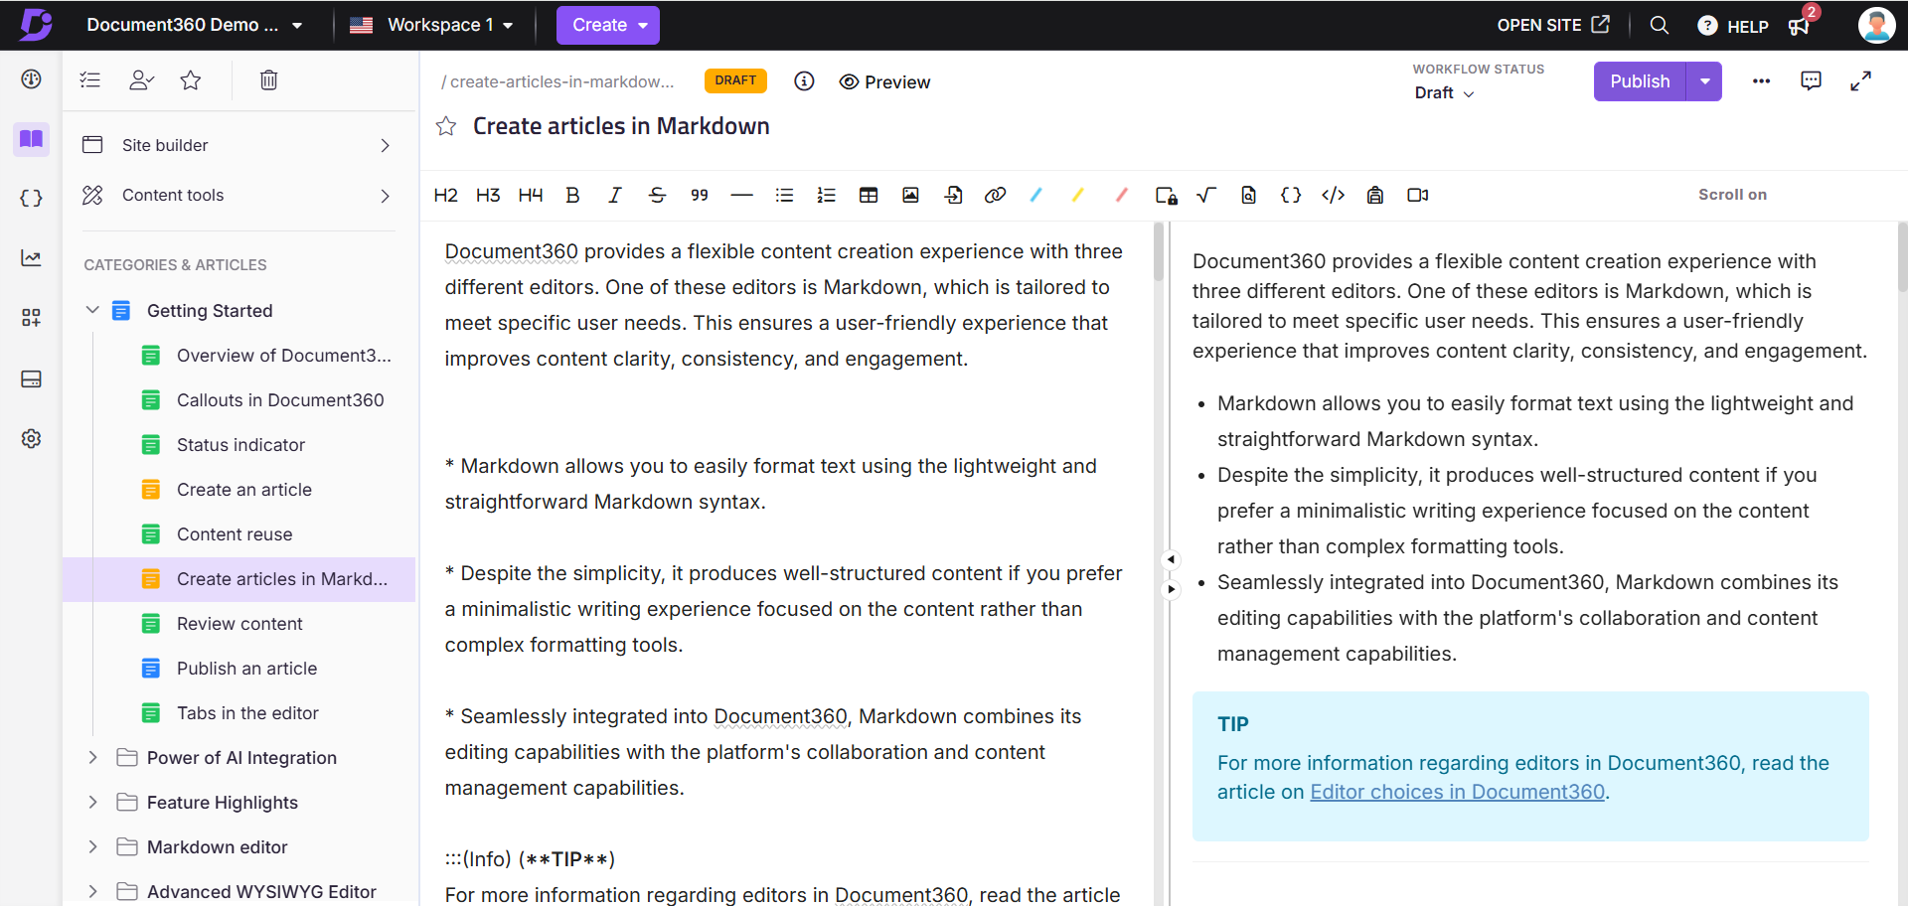This screenshot has width=1908, height=906.
Task: Open Status indicator article
Action: (x=240, y=445)
